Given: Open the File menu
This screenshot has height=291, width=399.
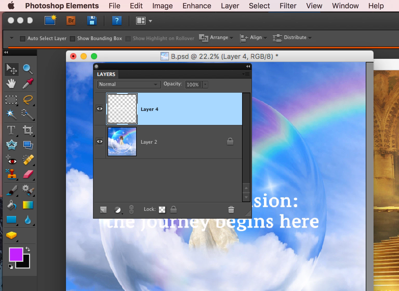Looking at the screenshot, I should [x=115, y=6].
